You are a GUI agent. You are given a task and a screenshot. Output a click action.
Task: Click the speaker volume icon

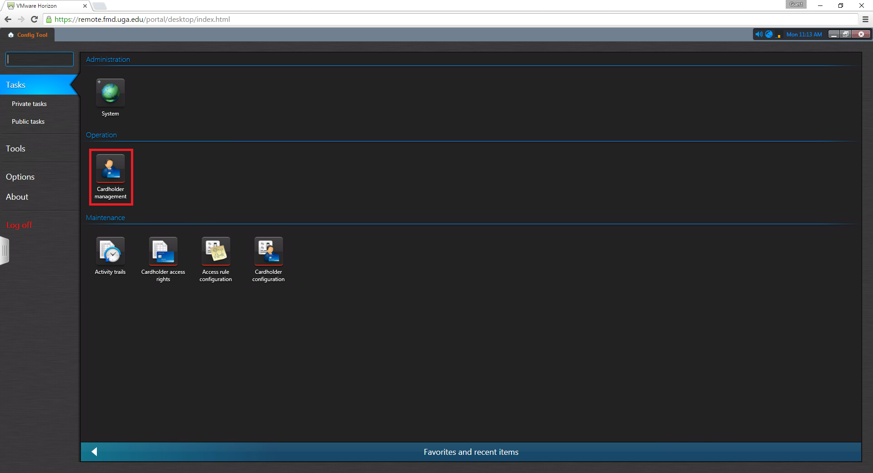[758, 35]
